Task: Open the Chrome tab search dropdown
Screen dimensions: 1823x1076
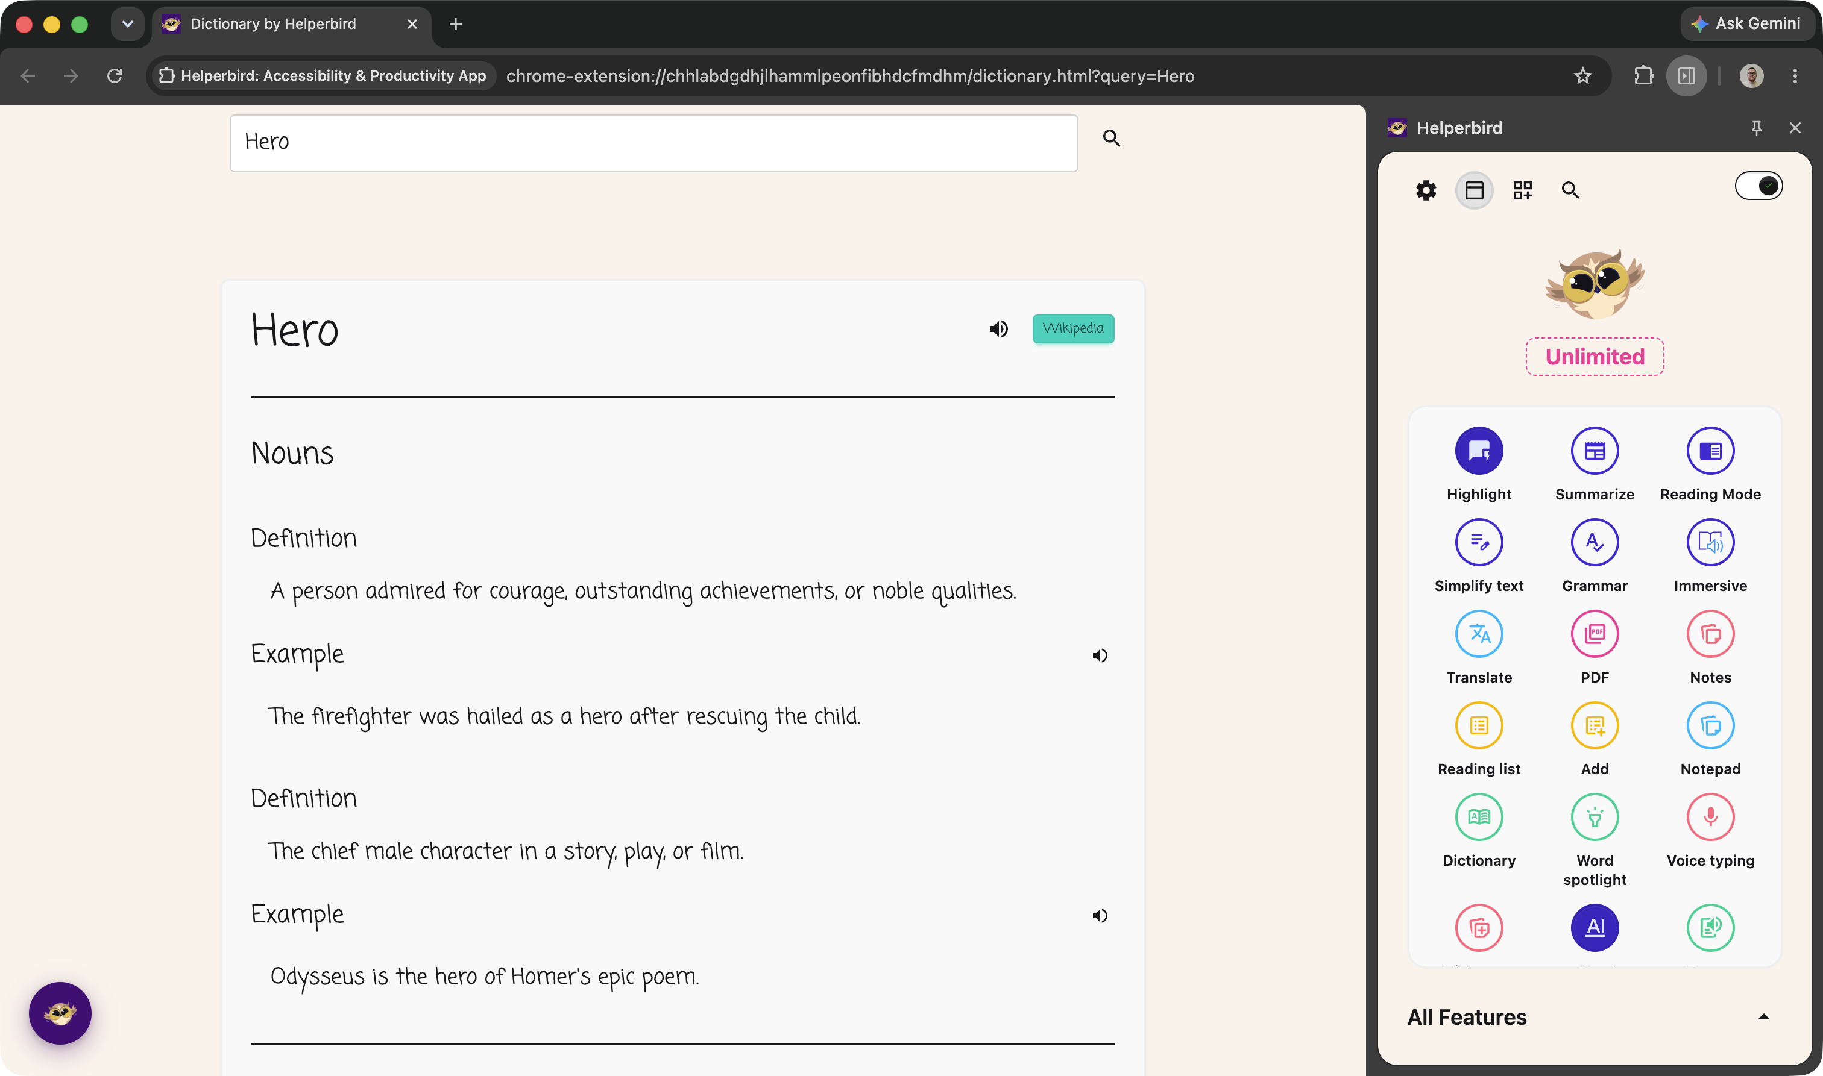Action: (128, 24)
